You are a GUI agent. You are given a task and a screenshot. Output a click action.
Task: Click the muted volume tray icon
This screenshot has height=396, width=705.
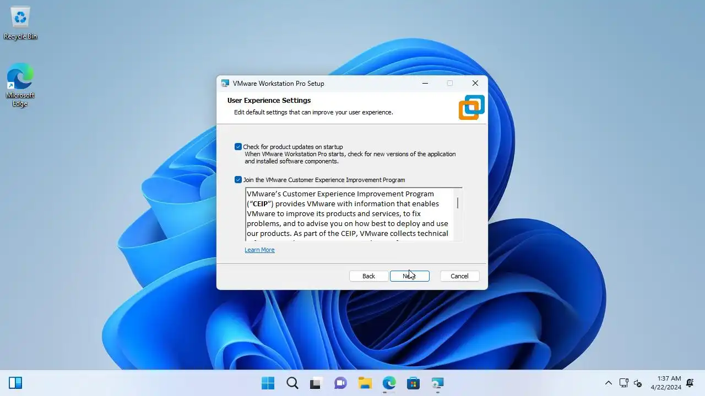pyautogui.click(x=638, y=383)
